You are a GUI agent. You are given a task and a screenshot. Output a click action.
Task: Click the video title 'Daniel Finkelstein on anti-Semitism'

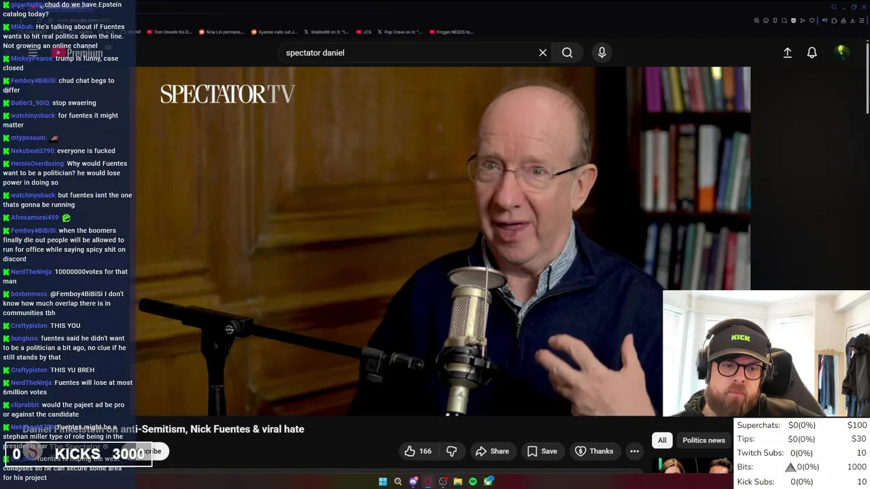point(163,429)
